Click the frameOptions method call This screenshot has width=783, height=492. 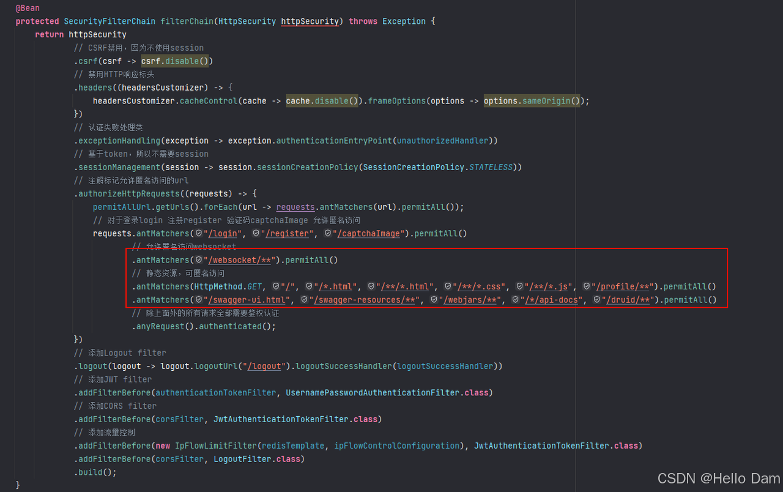(x=396, y=101)
